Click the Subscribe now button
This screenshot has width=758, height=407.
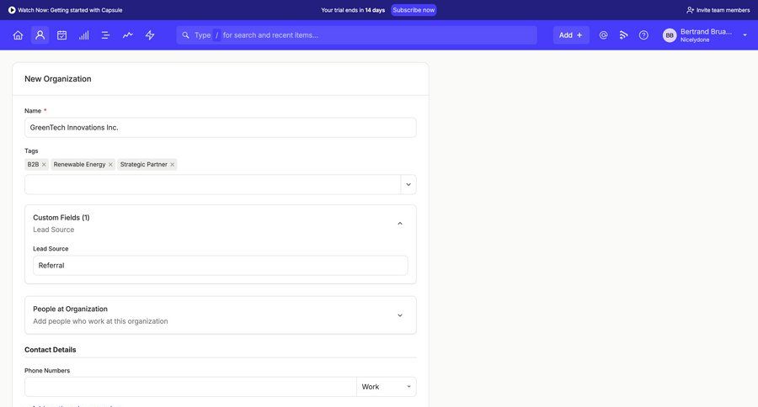[x=414, y=10]
